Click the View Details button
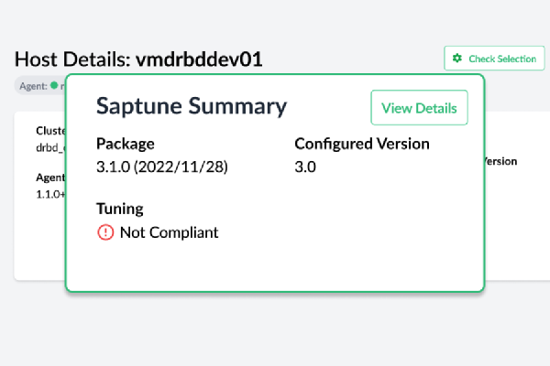Screen dimensions: 550x366 pyautogui.click(x=419, y=108)
